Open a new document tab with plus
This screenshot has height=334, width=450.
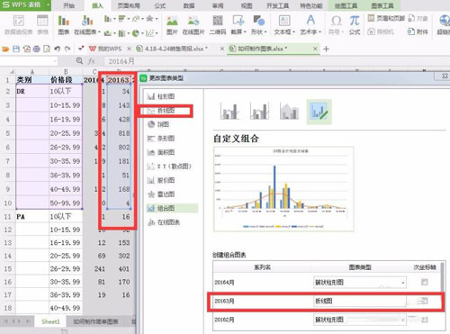coord(326,49)
